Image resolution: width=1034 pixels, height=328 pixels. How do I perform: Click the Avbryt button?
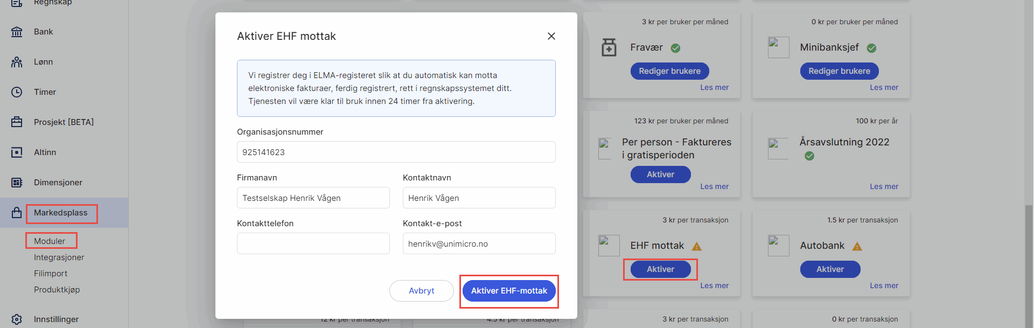pos(422,291)
